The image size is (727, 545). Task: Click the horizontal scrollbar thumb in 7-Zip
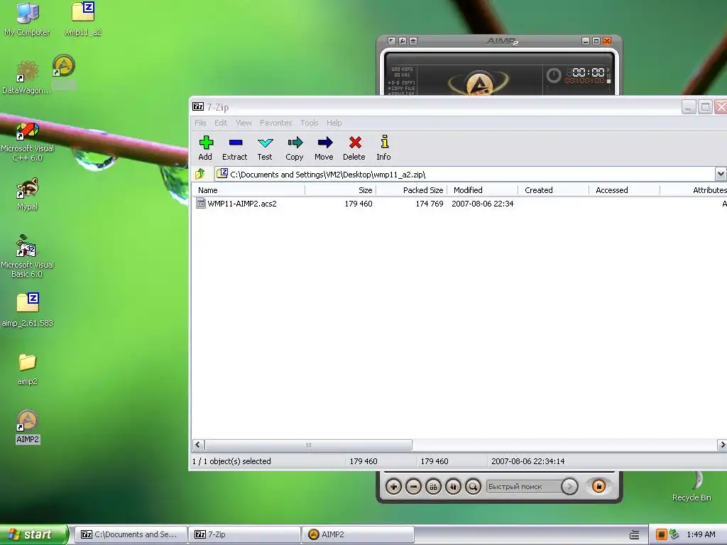(x=308, y=445)
